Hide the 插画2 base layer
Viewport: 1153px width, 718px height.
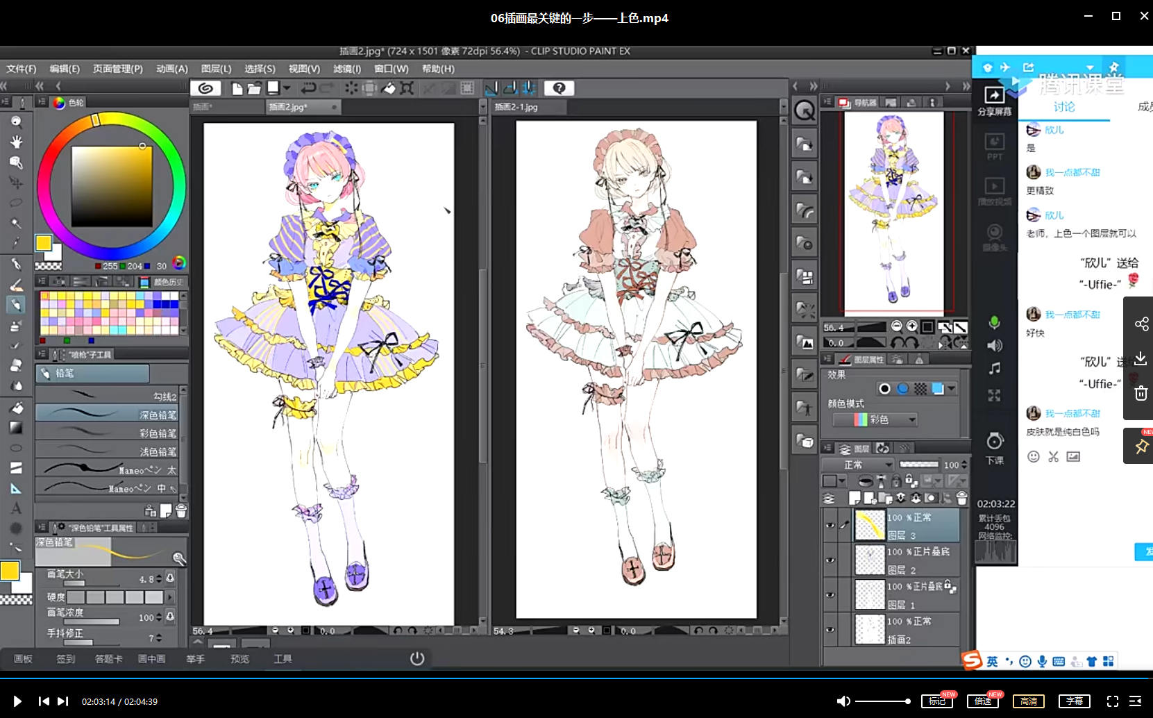pos(830,630)
